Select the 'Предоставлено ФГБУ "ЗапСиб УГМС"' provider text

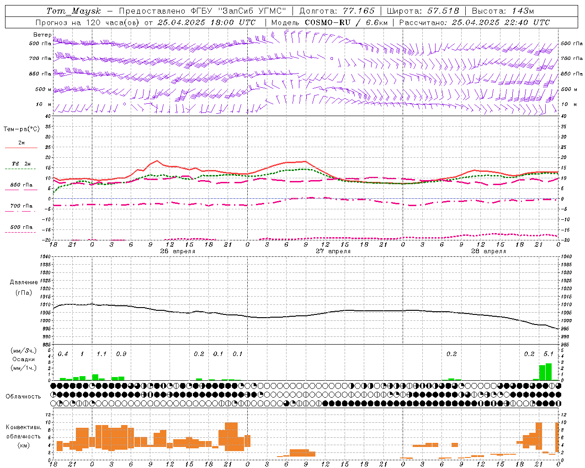202,11
